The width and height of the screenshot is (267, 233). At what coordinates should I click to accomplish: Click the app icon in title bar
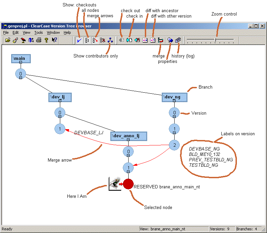point(5,26)
